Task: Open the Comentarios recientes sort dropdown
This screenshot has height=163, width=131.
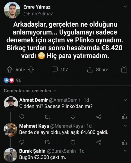Action: [30, 91]
